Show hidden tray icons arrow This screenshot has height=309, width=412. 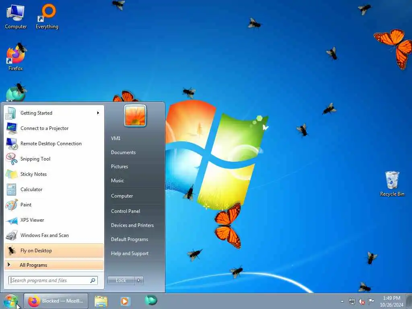(342, 302)
